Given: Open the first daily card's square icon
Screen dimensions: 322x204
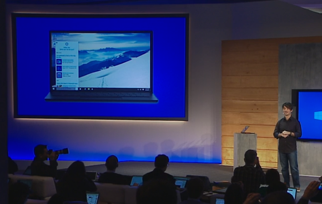Looking at the screenshot, I should coord(59,62).
